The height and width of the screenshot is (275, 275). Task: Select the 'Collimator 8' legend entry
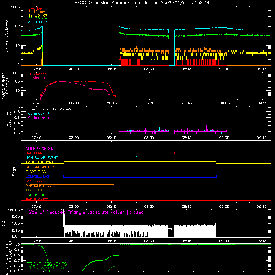(38, 113)
